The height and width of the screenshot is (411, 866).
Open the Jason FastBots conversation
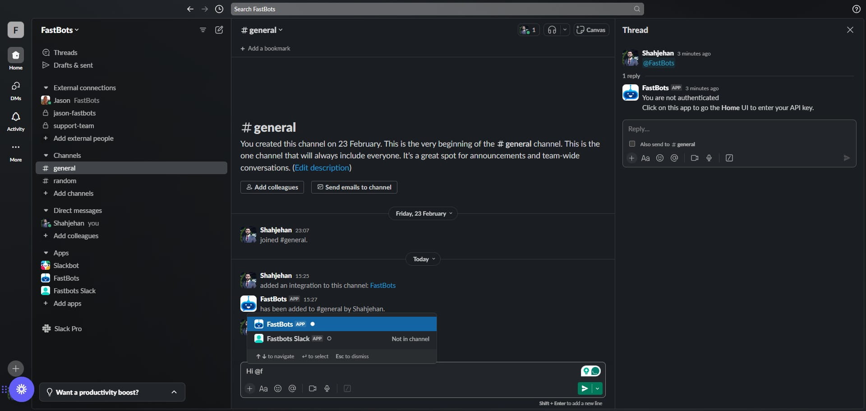(131, 100)
